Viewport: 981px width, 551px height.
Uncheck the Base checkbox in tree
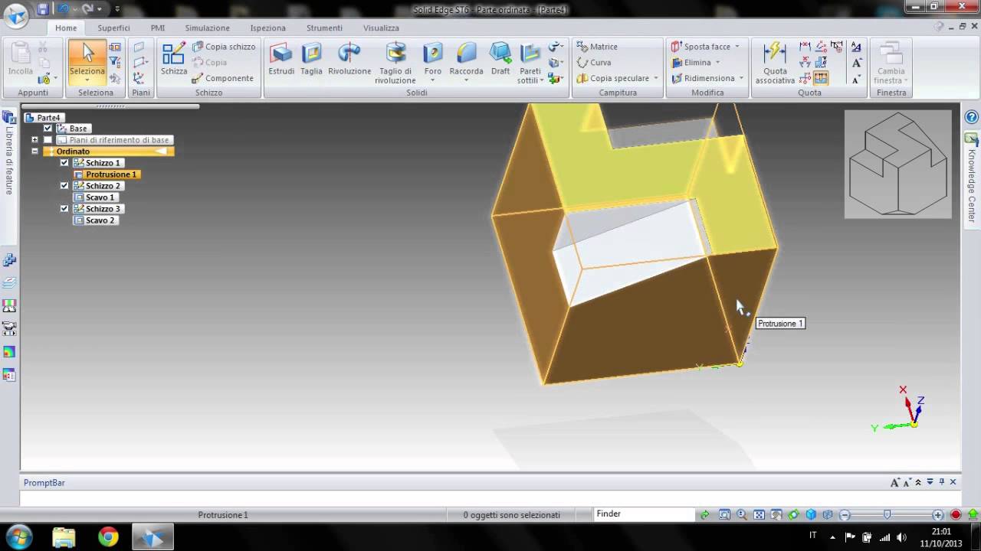coord(48,129)
